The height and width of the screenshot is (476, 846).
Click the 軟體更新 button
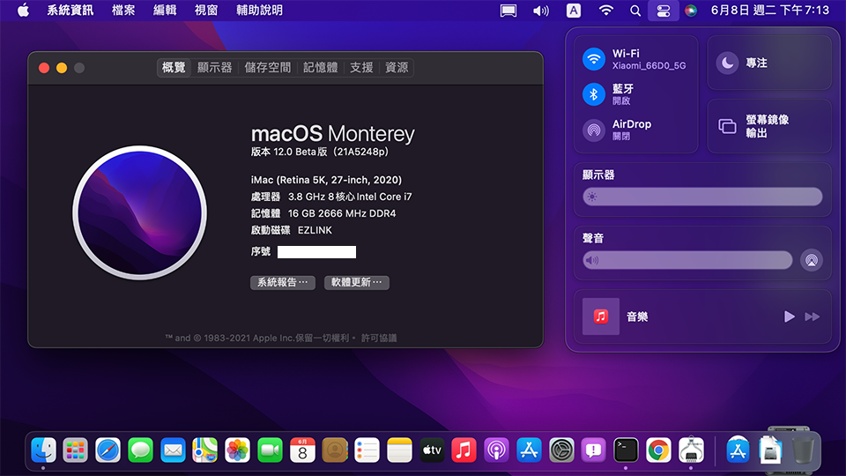point(357,282)
